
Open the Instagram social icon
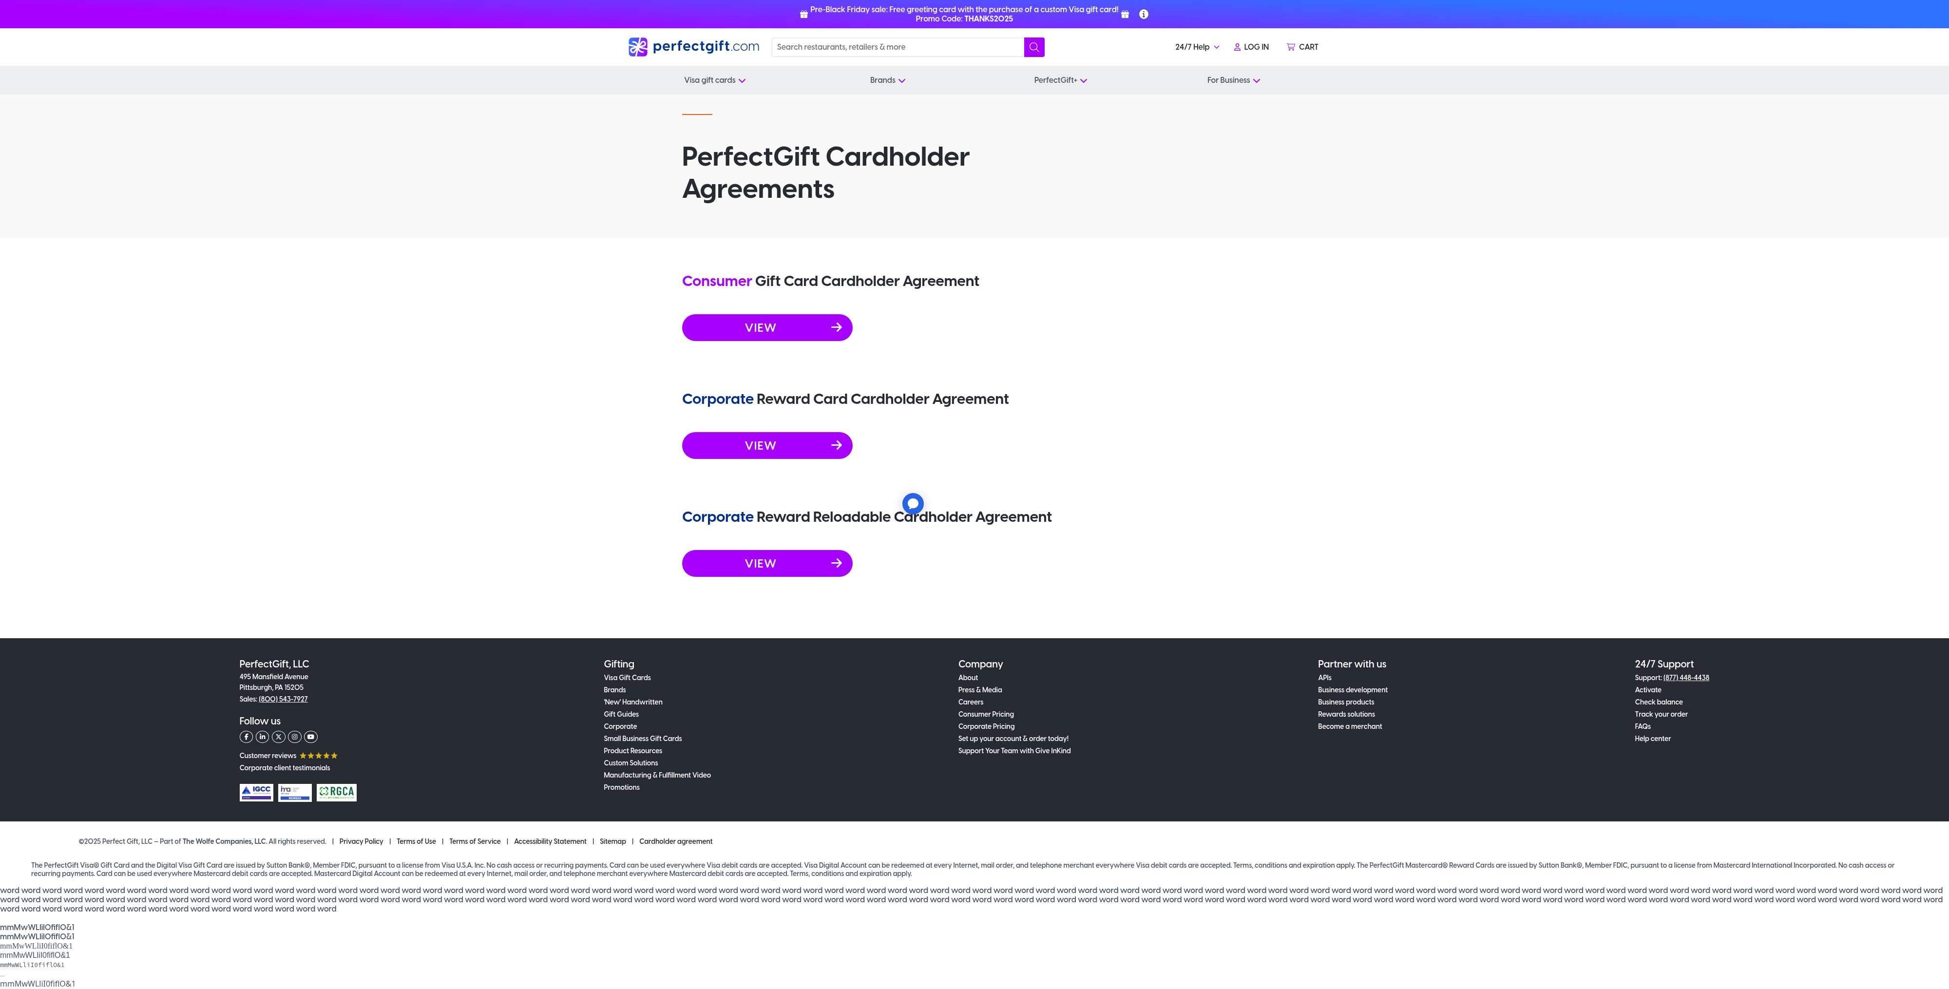(x=294, y=737)
